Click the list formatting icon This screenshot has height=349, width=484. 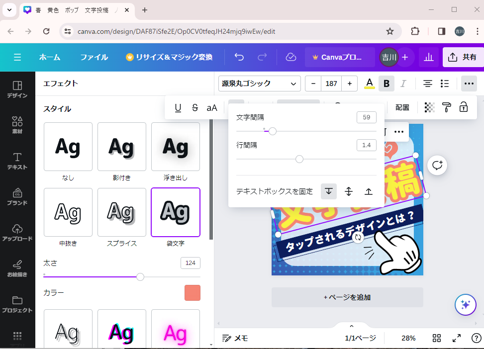(x=445, y=84)
